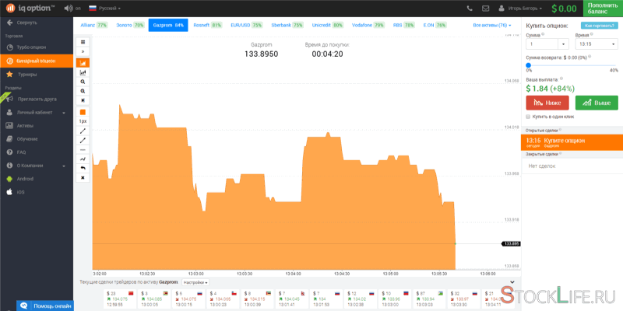
Task: Collapse trader deals panel chevron
Action: pyautogui.click(x=512, y=282)
